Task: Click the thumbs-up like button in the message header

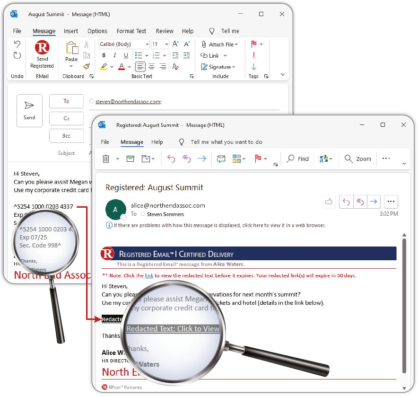Action: pos(328,202)
